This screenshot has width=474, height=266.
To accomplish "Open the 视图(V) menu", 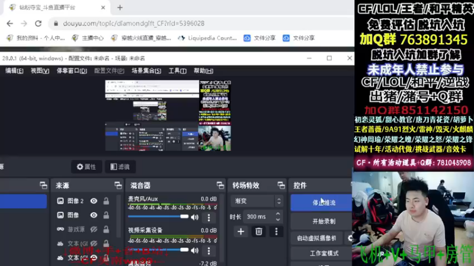I will 40,71.
